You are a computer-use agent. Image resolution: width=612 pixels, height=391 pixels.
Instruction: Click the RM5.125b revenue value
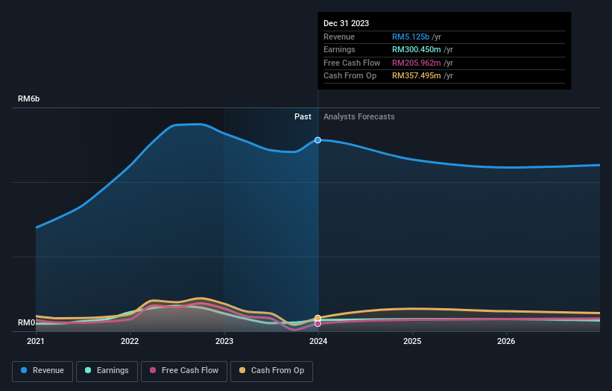[411, 37]
